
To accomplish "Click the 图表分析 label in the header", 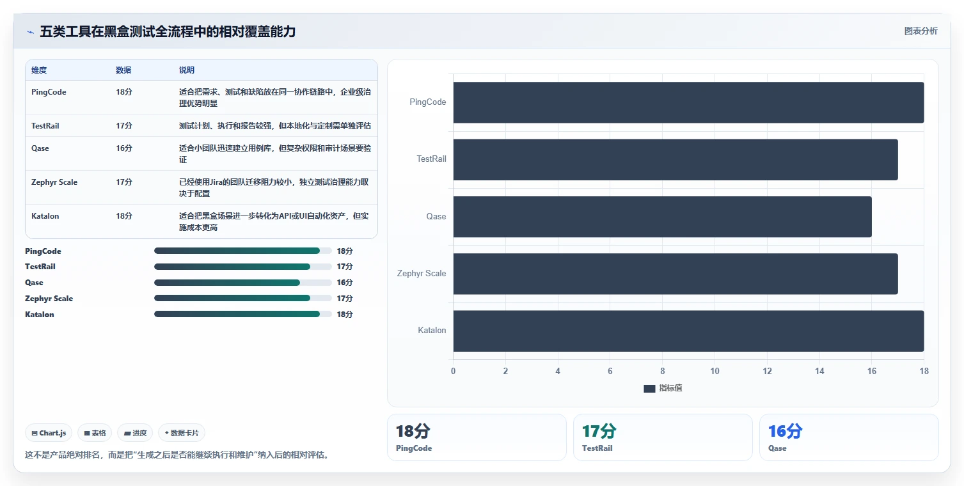I will [921, 31].
